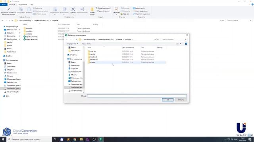The width and height of the screenshot is (254, 142).
Task: Open Google Chrome from the taskbar
Action: coord(75,139)
